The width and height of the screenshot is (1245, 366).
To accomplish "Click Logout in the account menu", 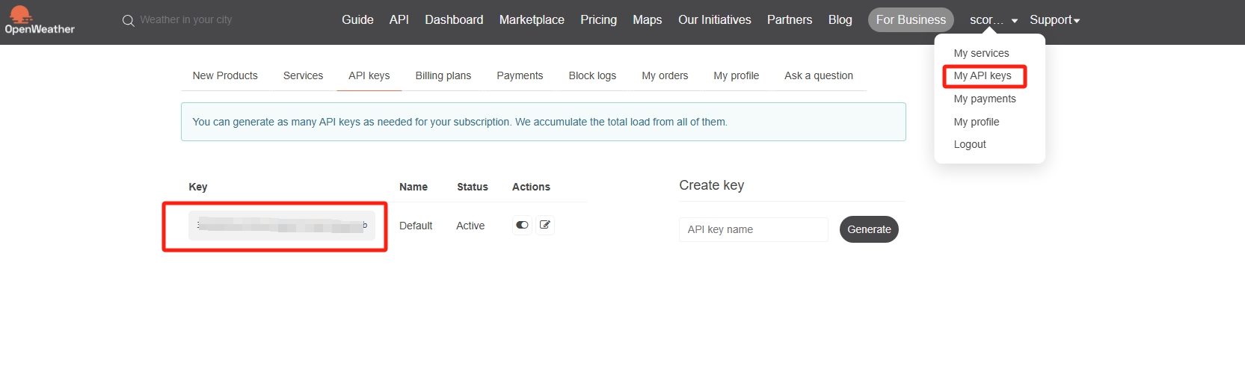I will click(x=969, y=144).
